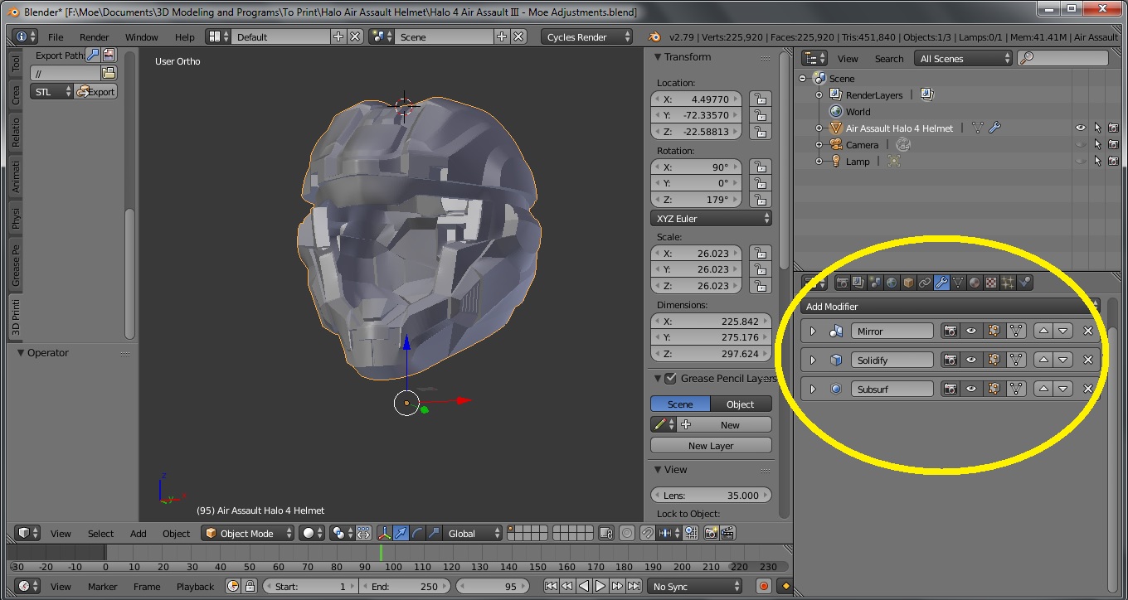Open the timeline Marker menu

tap(103, 586)
